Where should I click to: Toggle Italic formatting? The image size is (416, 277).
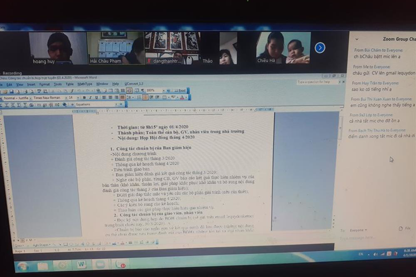(x=90, y=98)
